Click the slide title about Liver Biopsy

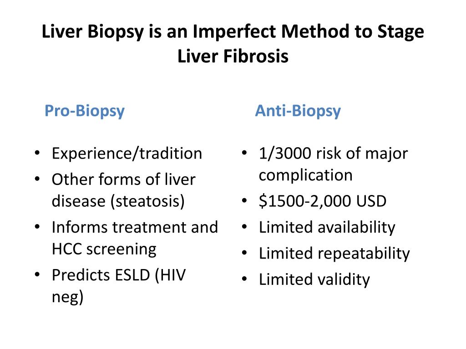tap(233, 43)
